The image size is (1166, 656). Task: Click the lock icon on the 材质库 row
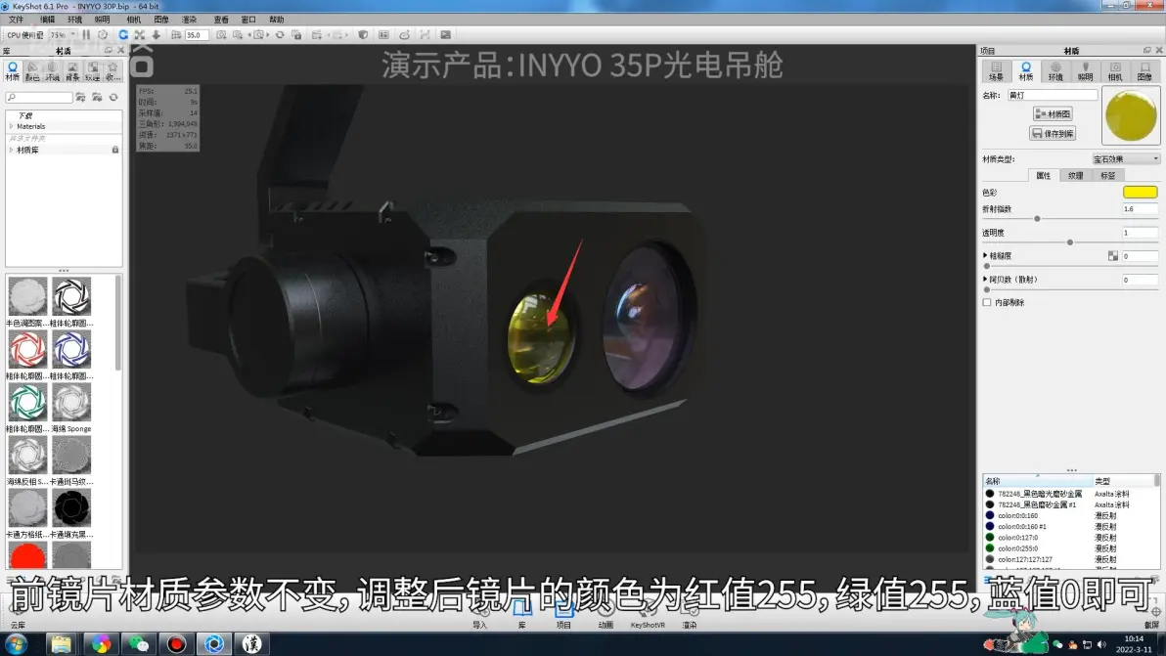coord(115,151)
